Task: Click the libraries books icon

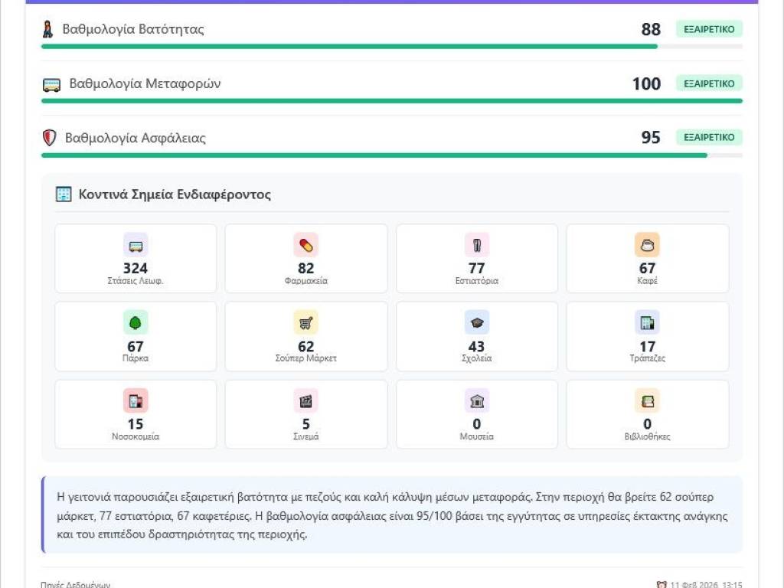Action: [x=647, y=401]
